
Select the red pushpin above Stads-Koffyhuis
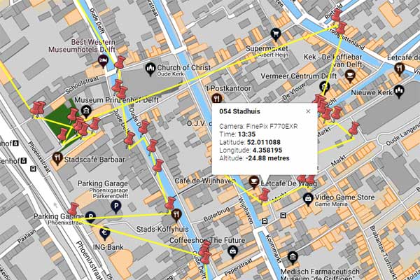170,204
